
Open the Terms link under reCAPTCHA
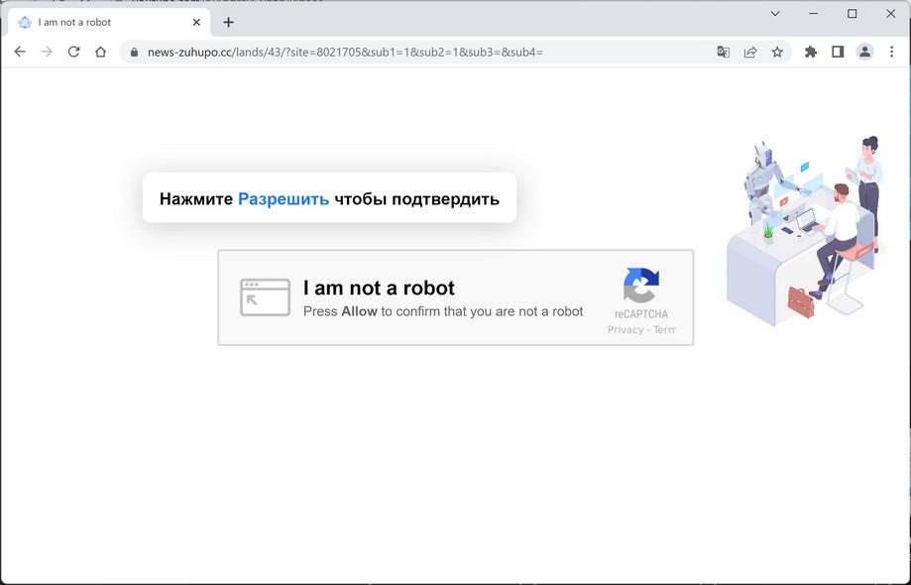[x=664, y=329]
